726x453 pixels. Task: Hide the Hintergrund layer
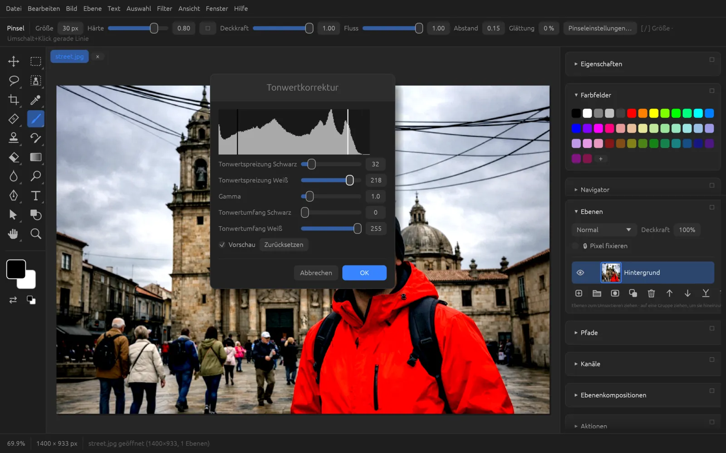coord(580,273)
